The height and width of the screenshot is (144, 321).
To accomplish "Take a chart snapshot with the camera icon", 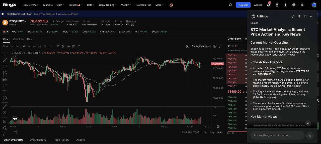I will point(73,46).
